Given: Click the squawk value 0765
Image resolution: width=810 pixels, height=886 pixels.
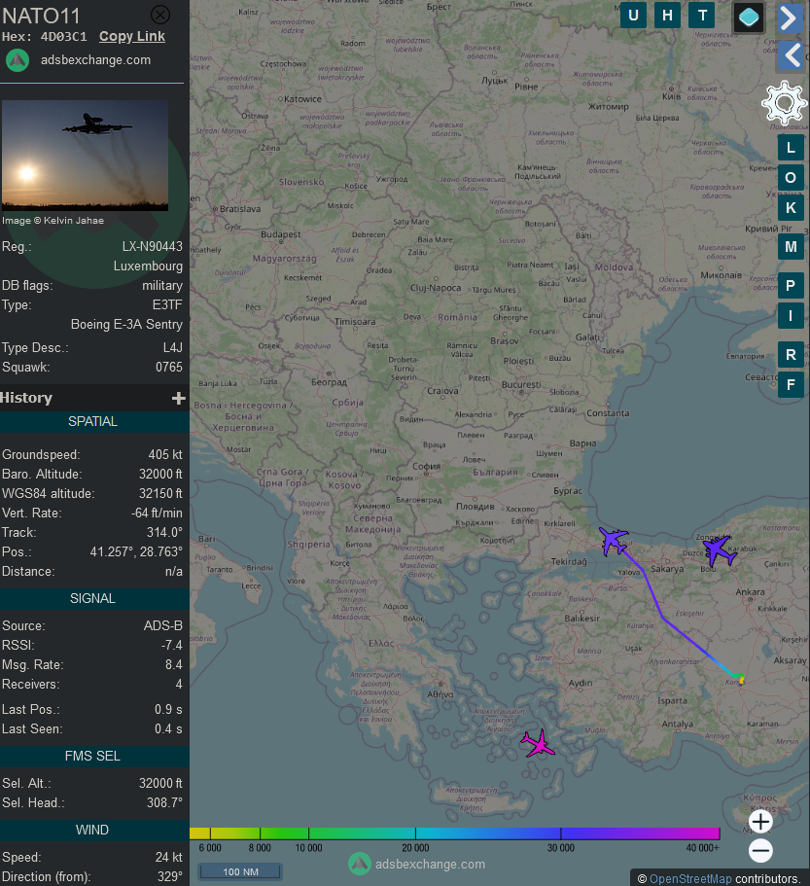Looking at the screenshot, I should (x=169, y=368).
